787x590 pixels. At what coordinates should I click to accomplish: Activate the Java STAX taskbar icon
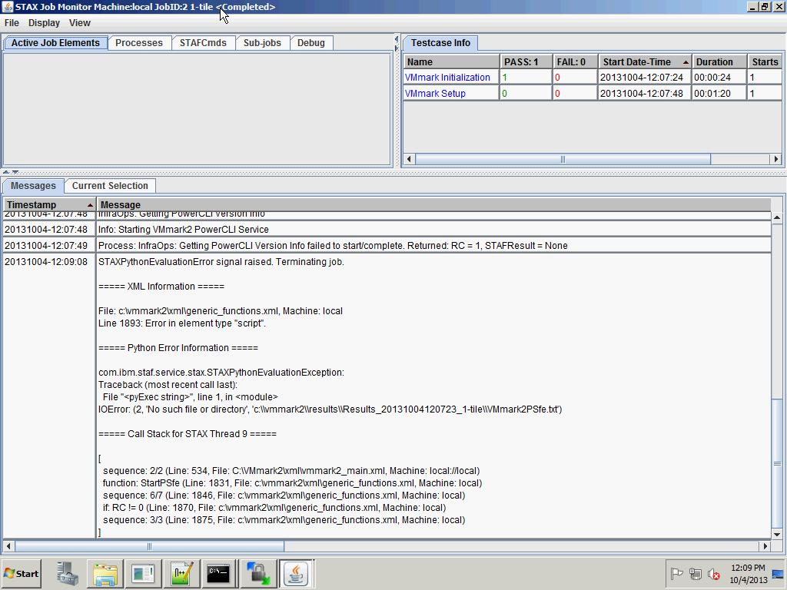pyautogui.click(x=296, y=573)
